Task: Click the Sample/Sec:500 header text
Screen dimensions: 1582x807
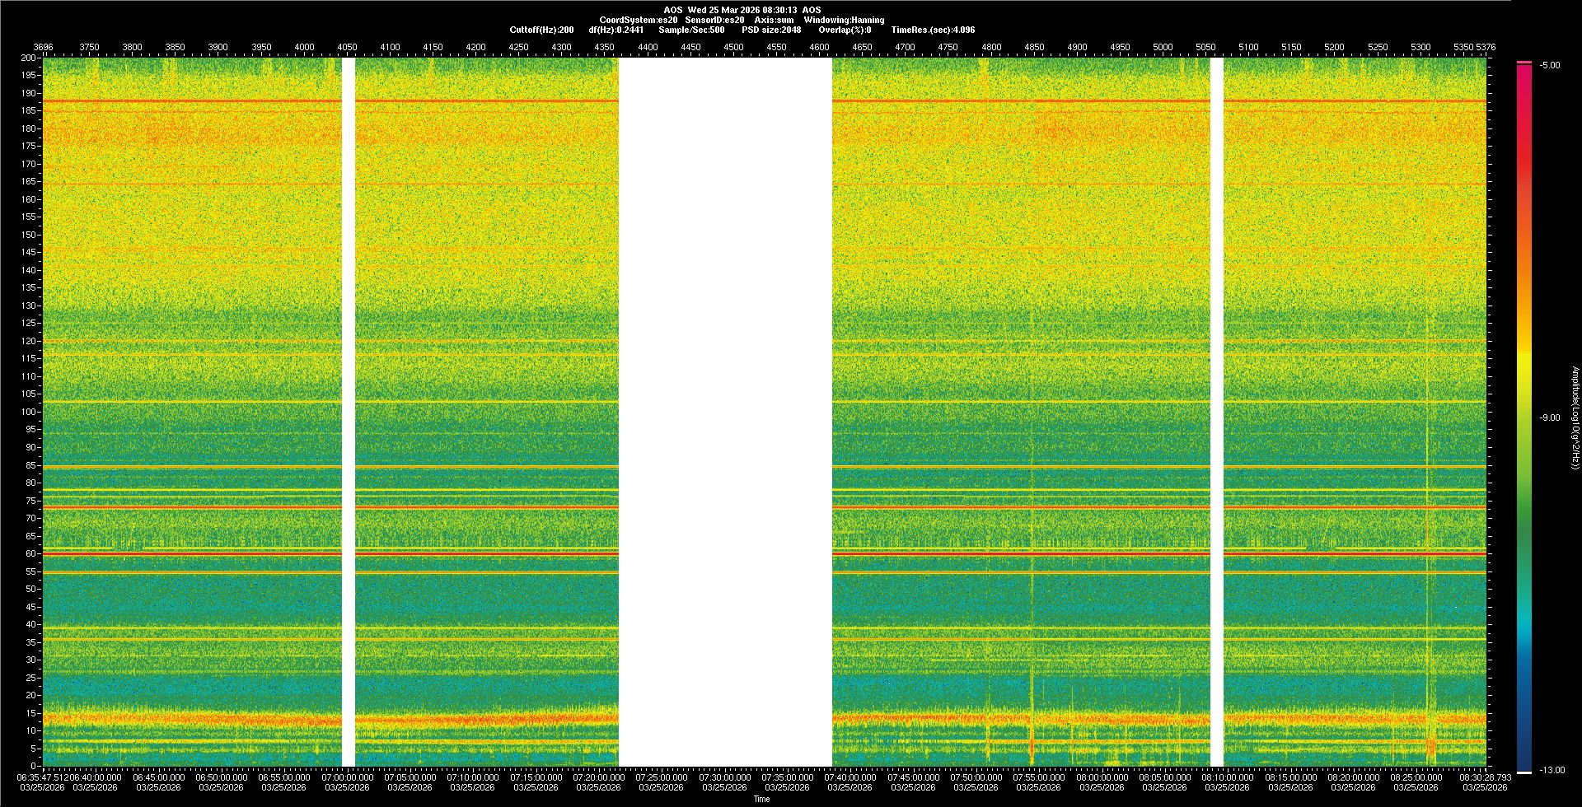Action: click(691, 30)
